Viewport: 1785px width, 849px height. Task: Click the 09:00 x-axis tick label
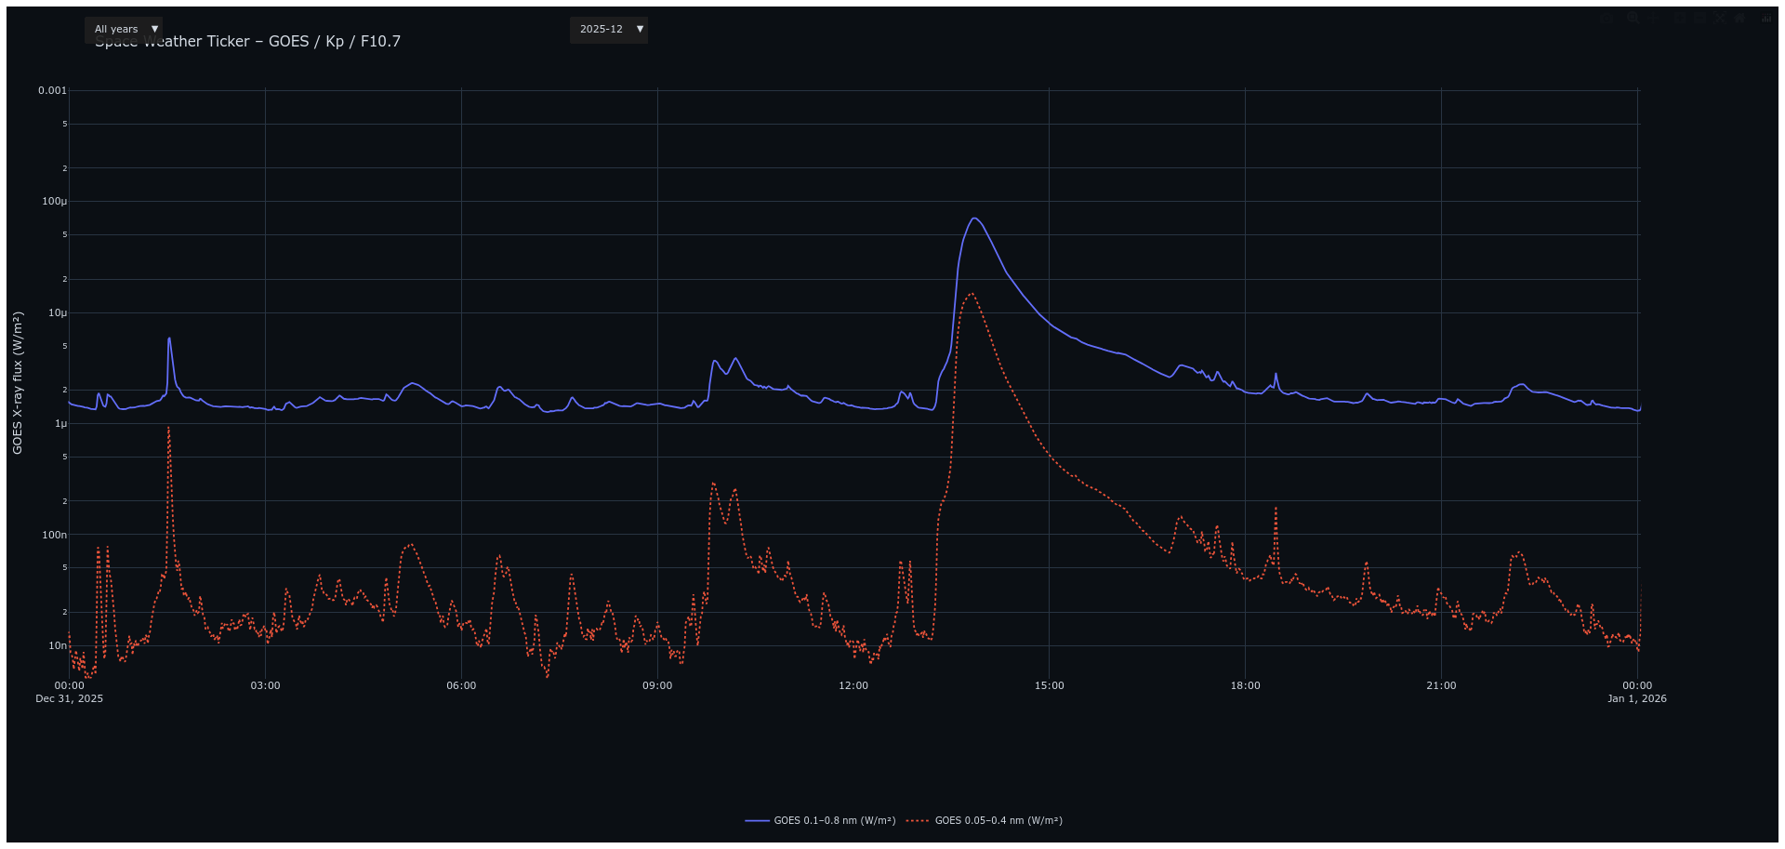[657, 686]
